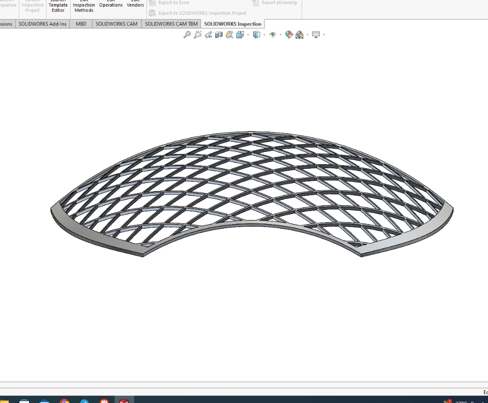
Task: Switch to MBD tab
Action: pos(81,24)
